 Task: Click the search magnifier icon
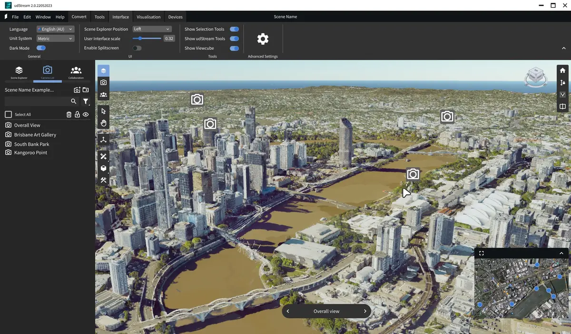pyautogui.click(x=73, y=101)
